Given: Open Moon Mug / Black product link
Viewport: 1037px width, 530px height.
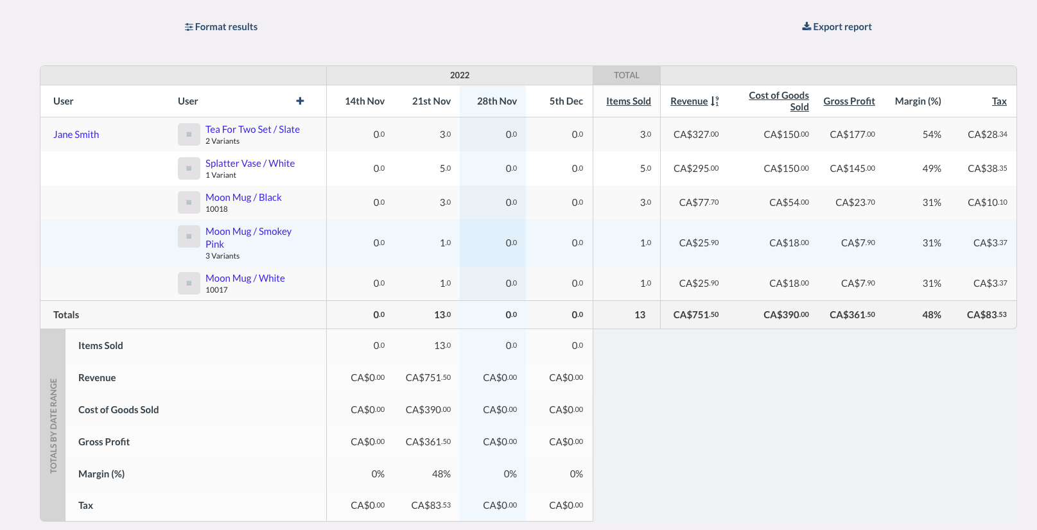Looking at the screenshot, I should 243,198.
